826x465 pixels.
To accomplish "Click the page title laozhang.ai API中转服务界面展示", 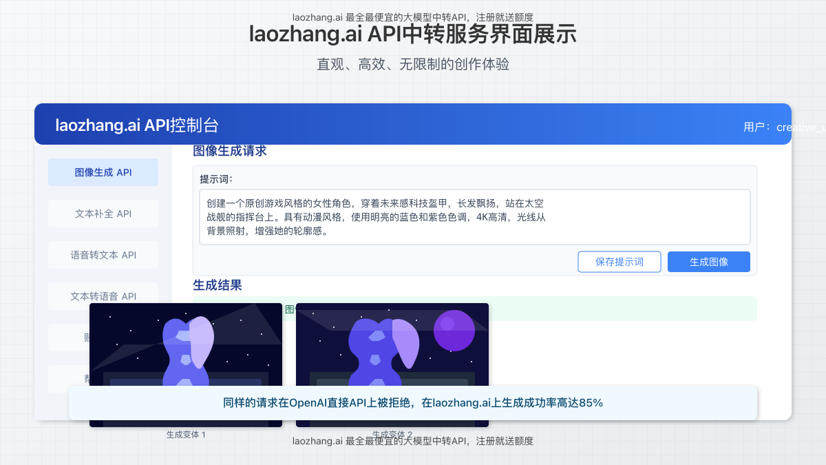I will coord(413,34).
